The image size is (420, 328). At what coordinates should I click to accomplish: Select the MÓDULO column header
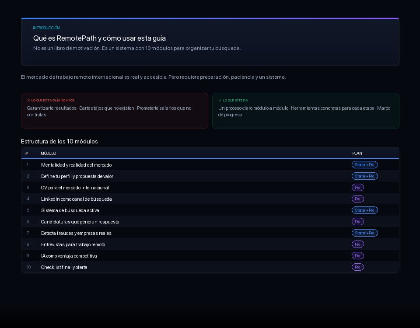[49, 154]
